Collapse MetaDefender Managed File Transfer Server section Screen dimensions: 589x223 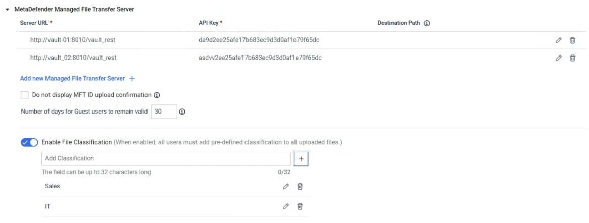point(8,10)
